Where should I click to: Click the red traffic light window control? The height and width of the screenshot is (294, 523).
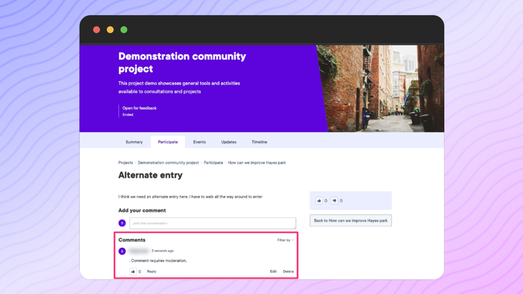[96, 29]
